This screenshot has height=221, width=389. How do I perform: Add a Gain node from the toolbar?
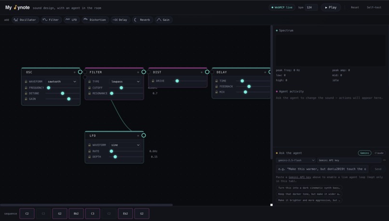164,20
